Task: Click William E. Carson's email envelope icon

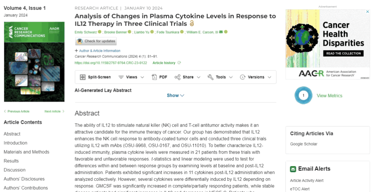Action: coord(221,32)
